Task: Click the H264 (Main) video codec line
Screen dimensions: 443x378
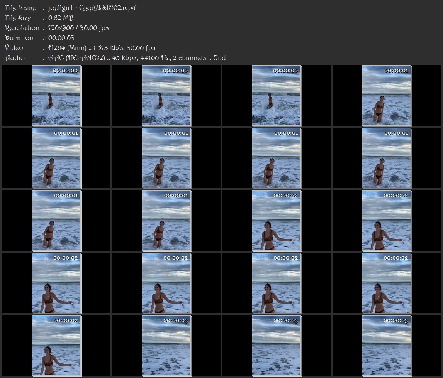Action: [102, 48]
